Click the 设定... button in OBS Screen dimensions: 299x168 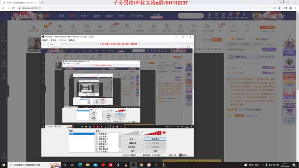[x=133, y=139]
